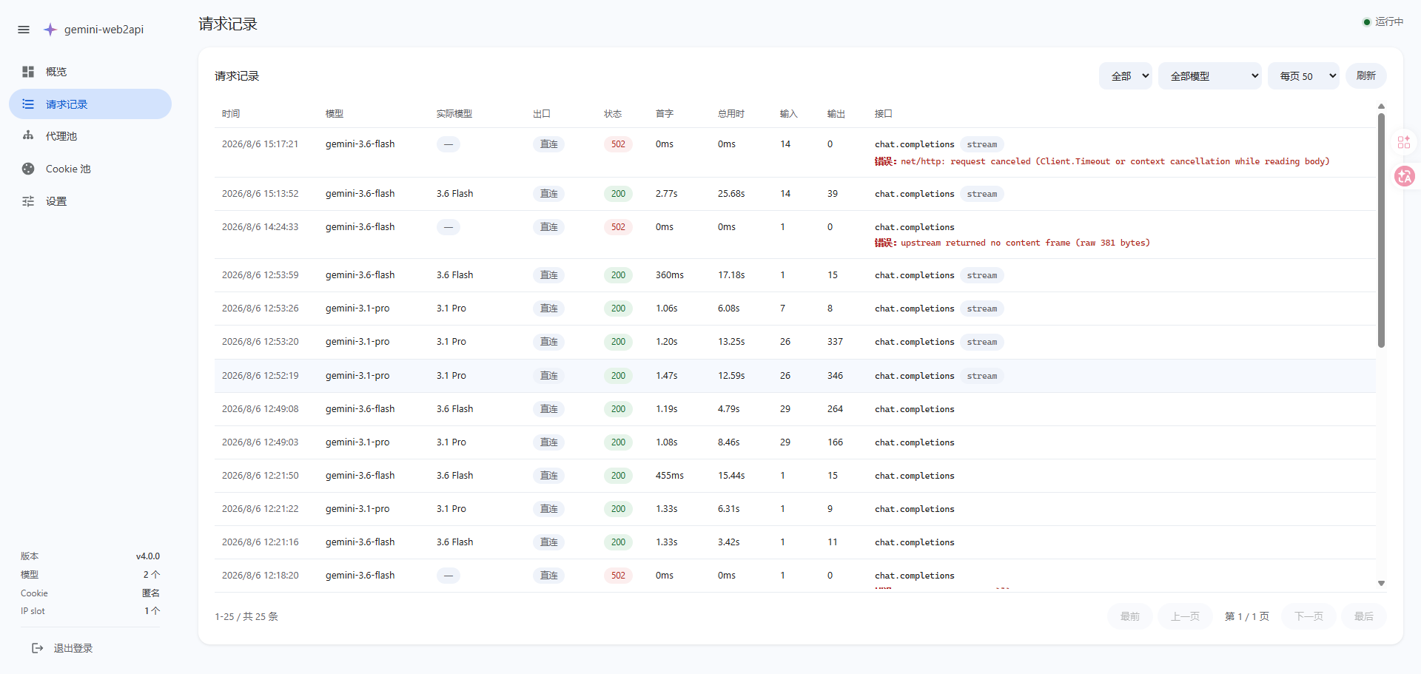Toggle the hamburger sidebar menu
The height and width of the screenshot is (674, 1421).
24,30
